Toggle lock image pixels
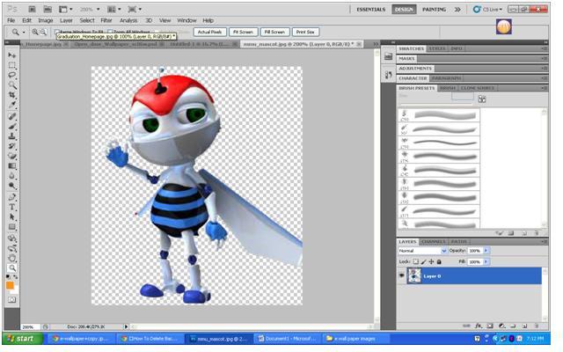This screenshot has height=352, width=563. (424, 261)
